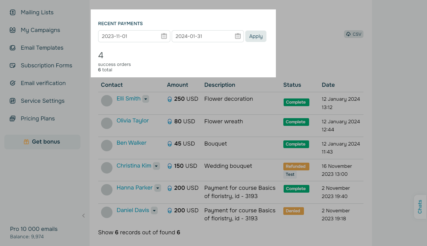Expand the dropdown next to Elli Smith
This screenshot has width=427, height=246.
pos(146,99)
